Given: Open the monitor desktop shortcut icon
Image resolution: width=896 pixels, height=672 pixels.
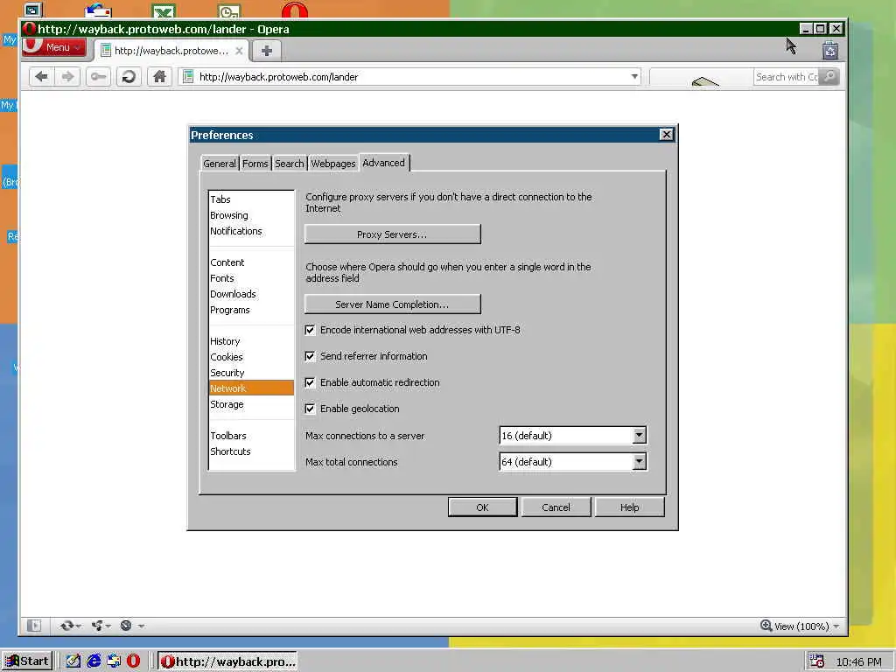Looking at the screenshot, I should pos(33,10).
